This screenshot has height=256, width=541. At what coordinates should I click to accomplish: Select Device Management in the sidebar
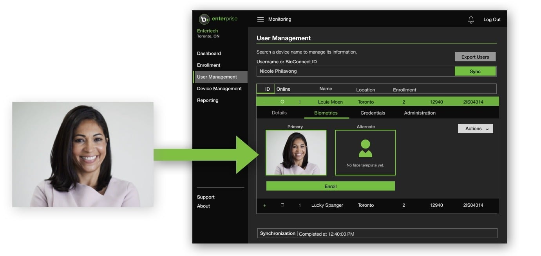pos(219,88)
